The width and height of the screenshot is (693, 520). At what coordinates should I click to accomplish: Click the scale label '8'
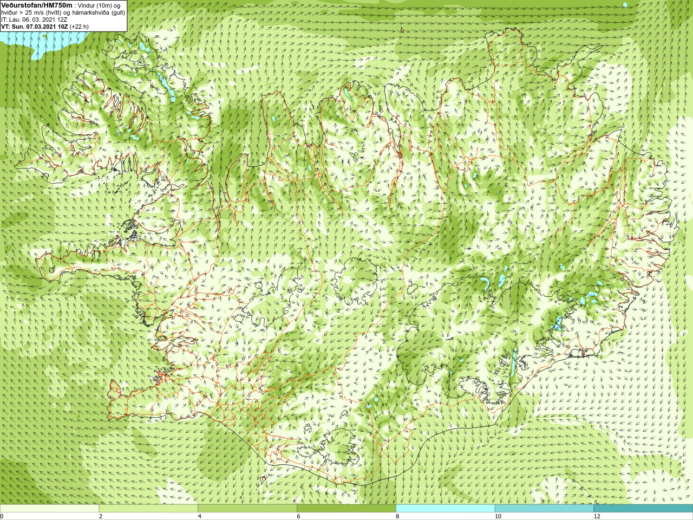(397, 516)
